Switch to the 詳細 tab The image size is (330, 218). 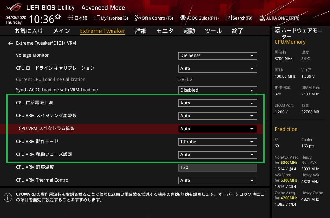click(141, 31)
